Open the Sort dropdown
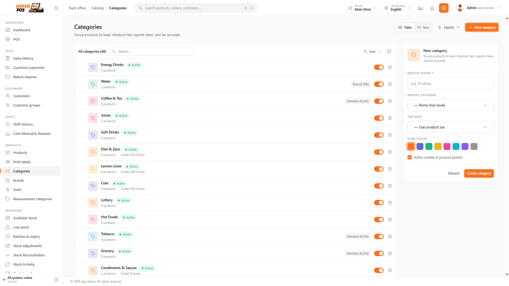The image size is (509, 286). 372,51
